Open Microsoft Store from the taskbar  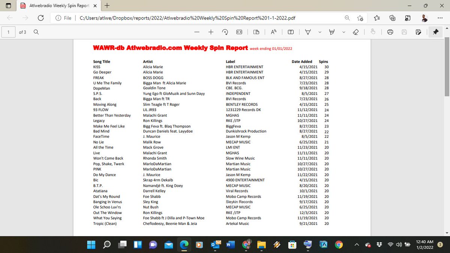(x=292, y=245)
